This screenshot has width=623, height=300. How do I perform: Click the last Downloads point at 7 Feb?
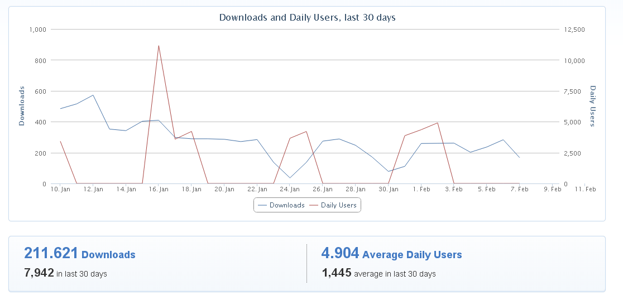pyautogui.click(x=519, y=157)
